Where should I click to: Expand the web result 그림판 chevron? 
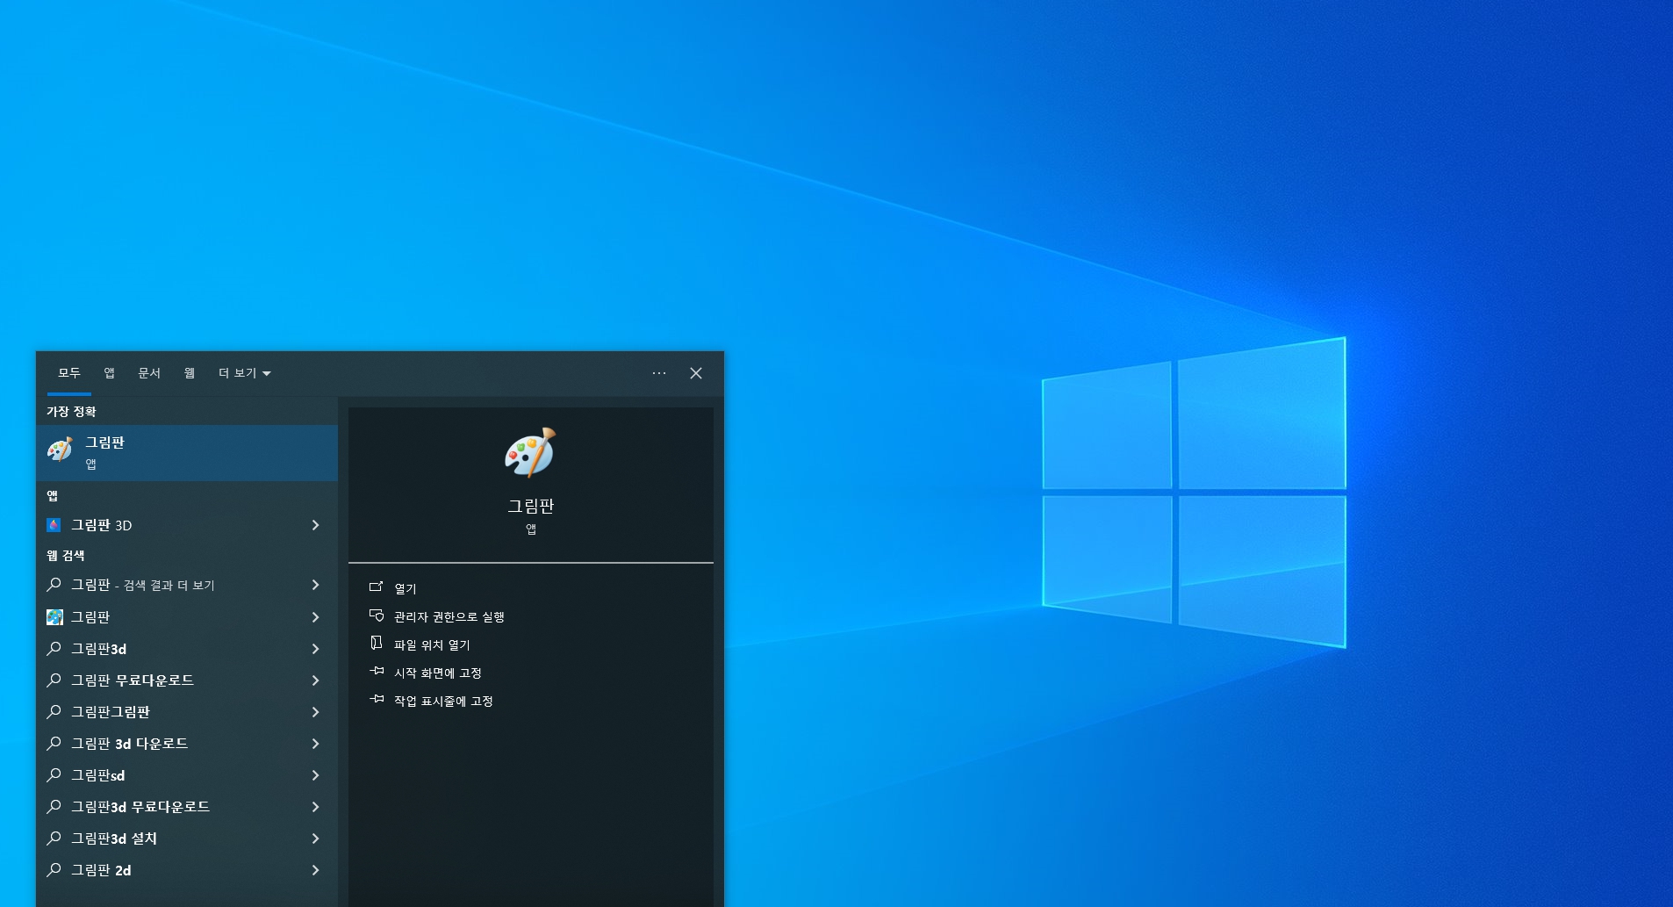coord(315,617)
